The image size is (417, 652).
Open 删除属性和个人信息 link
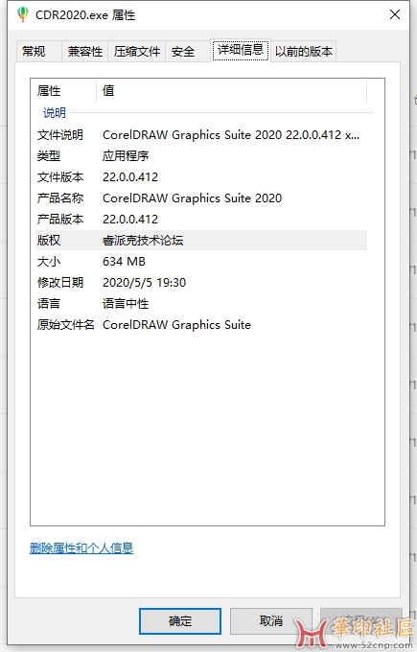click(81, 548)
